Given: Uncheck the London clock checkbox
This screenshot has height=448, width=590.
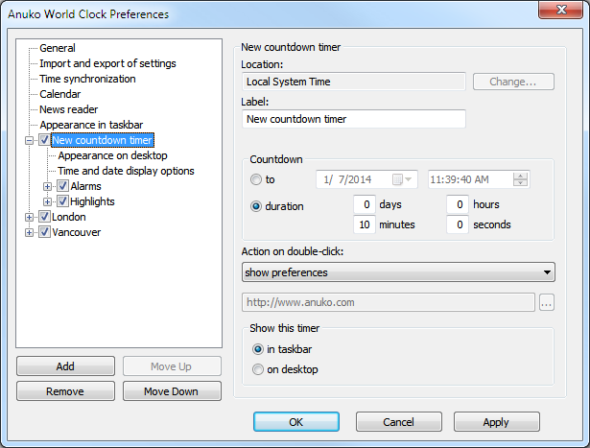Looking at the screenshot, I should click(44, 217).
